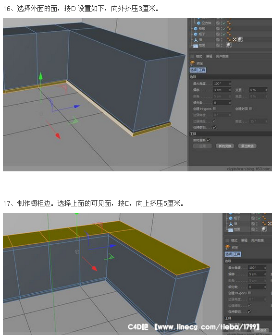Click the red X-axis arrow in upper viewport
The height and width of the screenshot is (335, 272).
pos(58,136)
